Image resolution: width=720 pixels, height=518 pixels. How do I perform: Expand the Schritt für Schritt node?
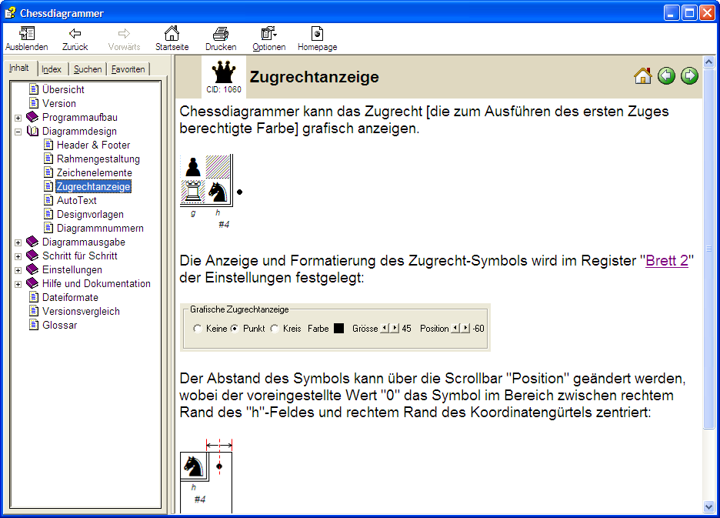point(18,256)
